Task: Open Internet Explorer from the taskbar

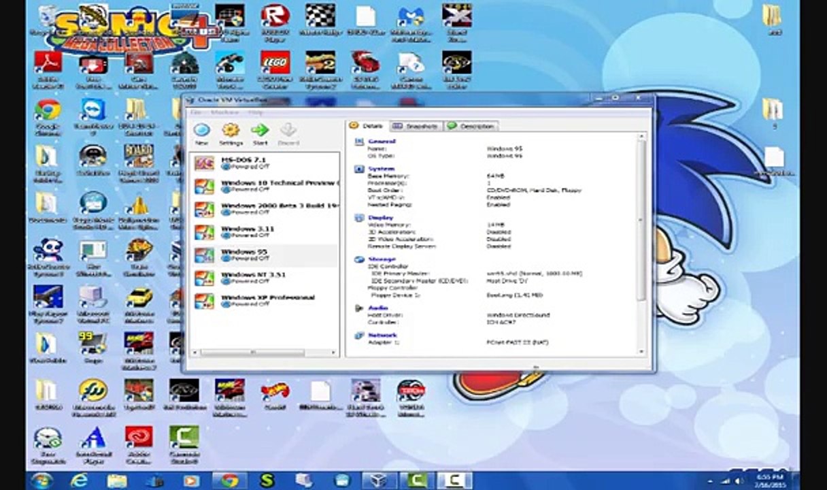Action: (80, 480)
